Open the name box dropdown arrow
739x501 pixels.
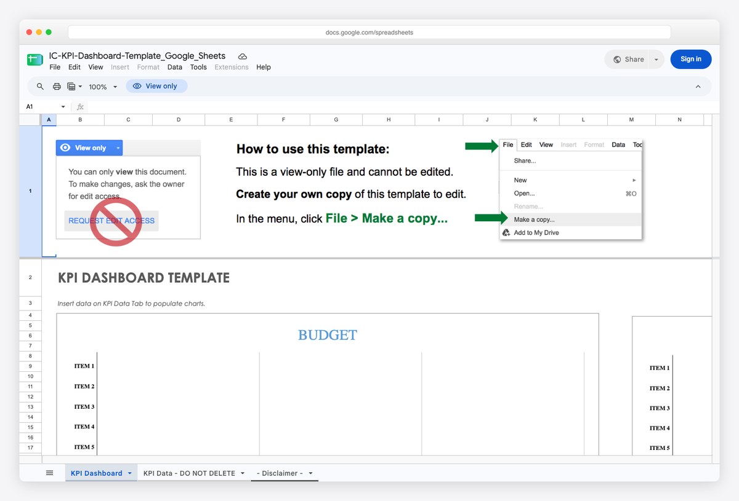pos(63,107)
